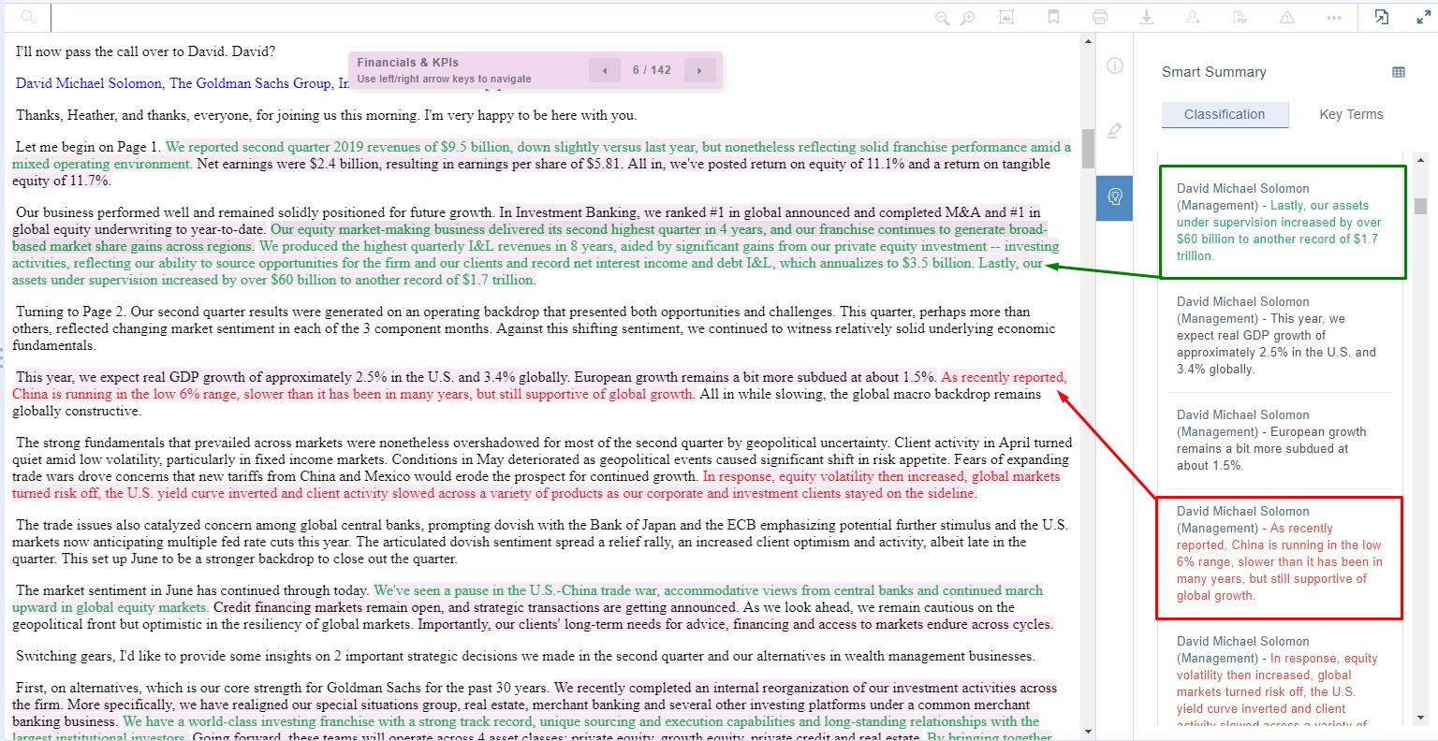Click sentence 'We have a world-class investing franchise'

(x=526, y=730)
